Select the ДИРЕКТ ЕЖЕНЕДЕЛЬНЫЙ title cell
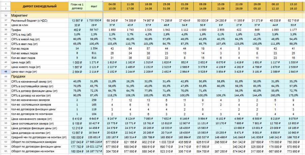The image size is (305, 155). 39,6
